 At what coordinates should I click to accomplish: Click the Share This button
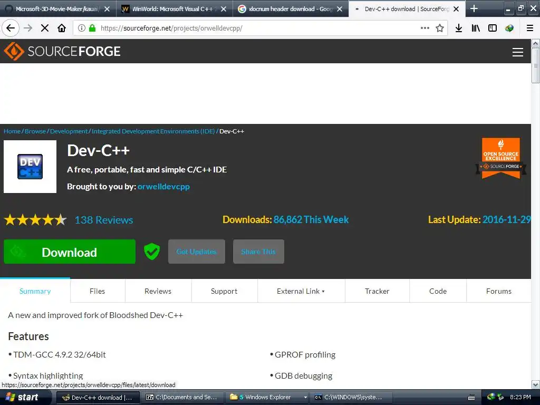tap(258, 252)
